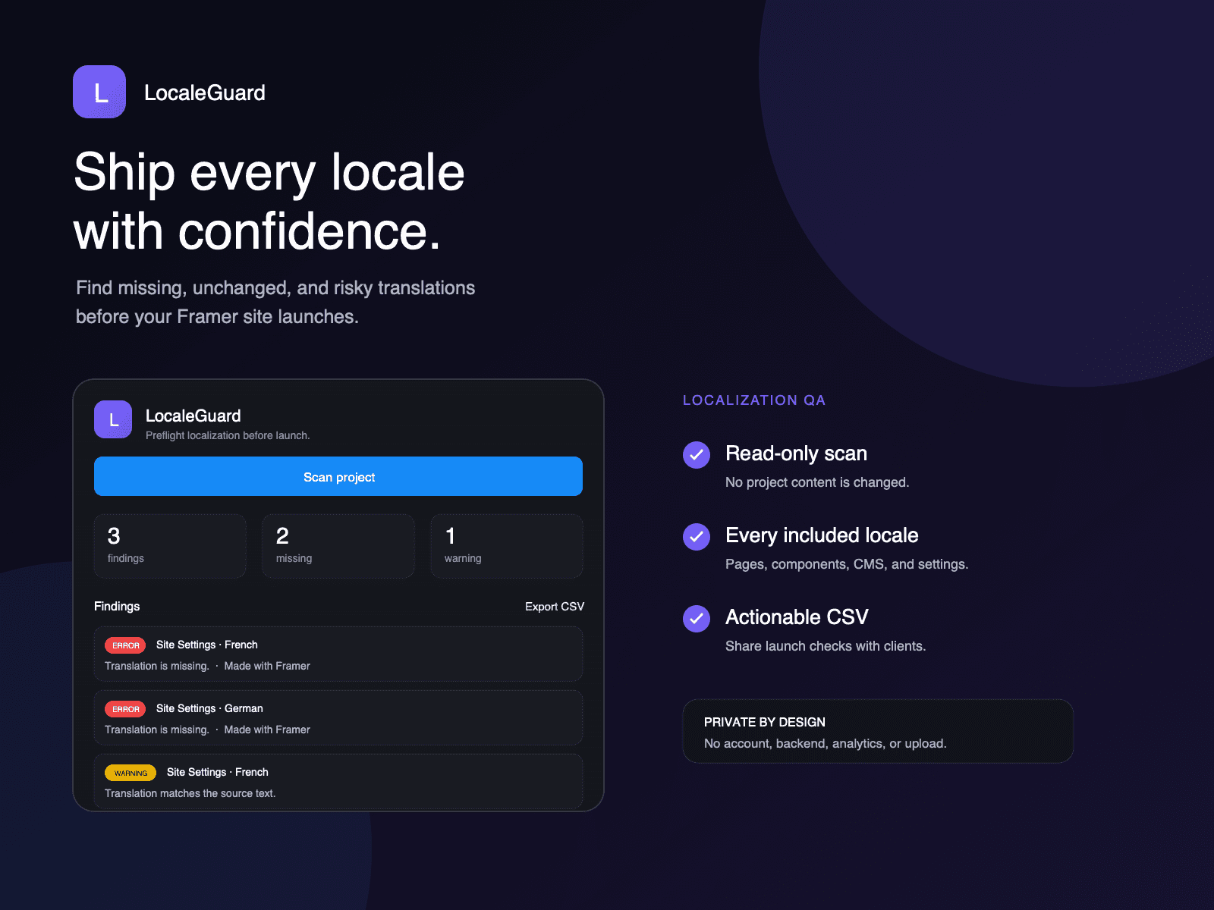Click the large LocaleGuard logo icon

click(x=99, y=92)
